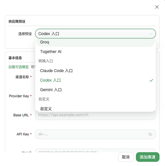Focus the API Key input field
This screenshot has height=166, width=165.
(x=95, y=134)
